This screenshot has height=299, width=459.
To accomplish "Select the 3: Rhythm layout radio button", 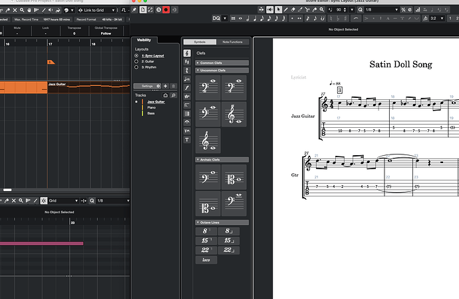I will pyautogui.click(x=136, y=67).
